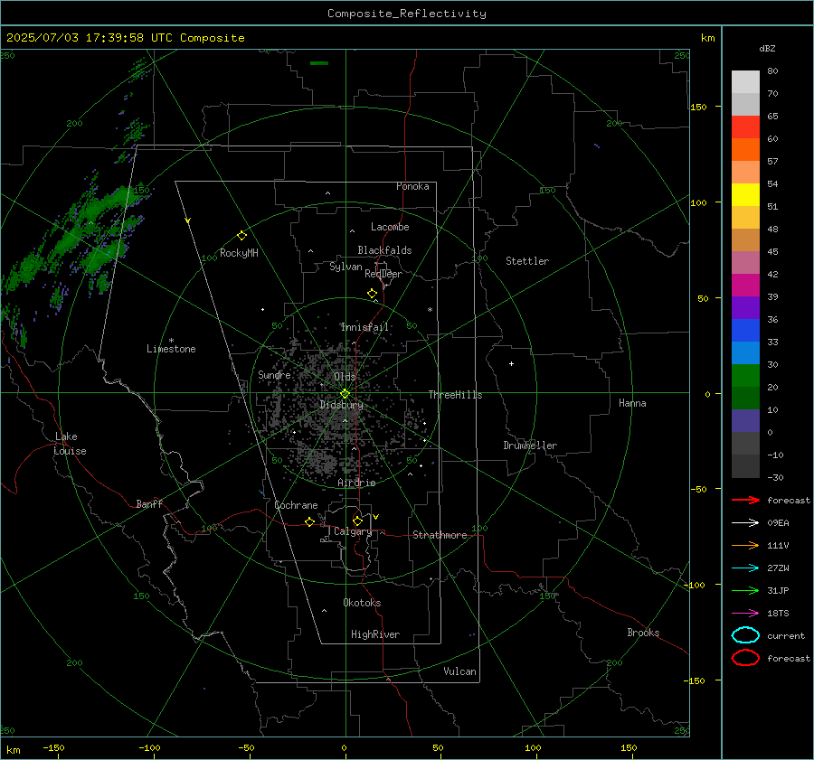Click the magenta 39 dBZ color swatch
Image resolution: width=814 pixels, height=760 pixels.
(745, 286)
